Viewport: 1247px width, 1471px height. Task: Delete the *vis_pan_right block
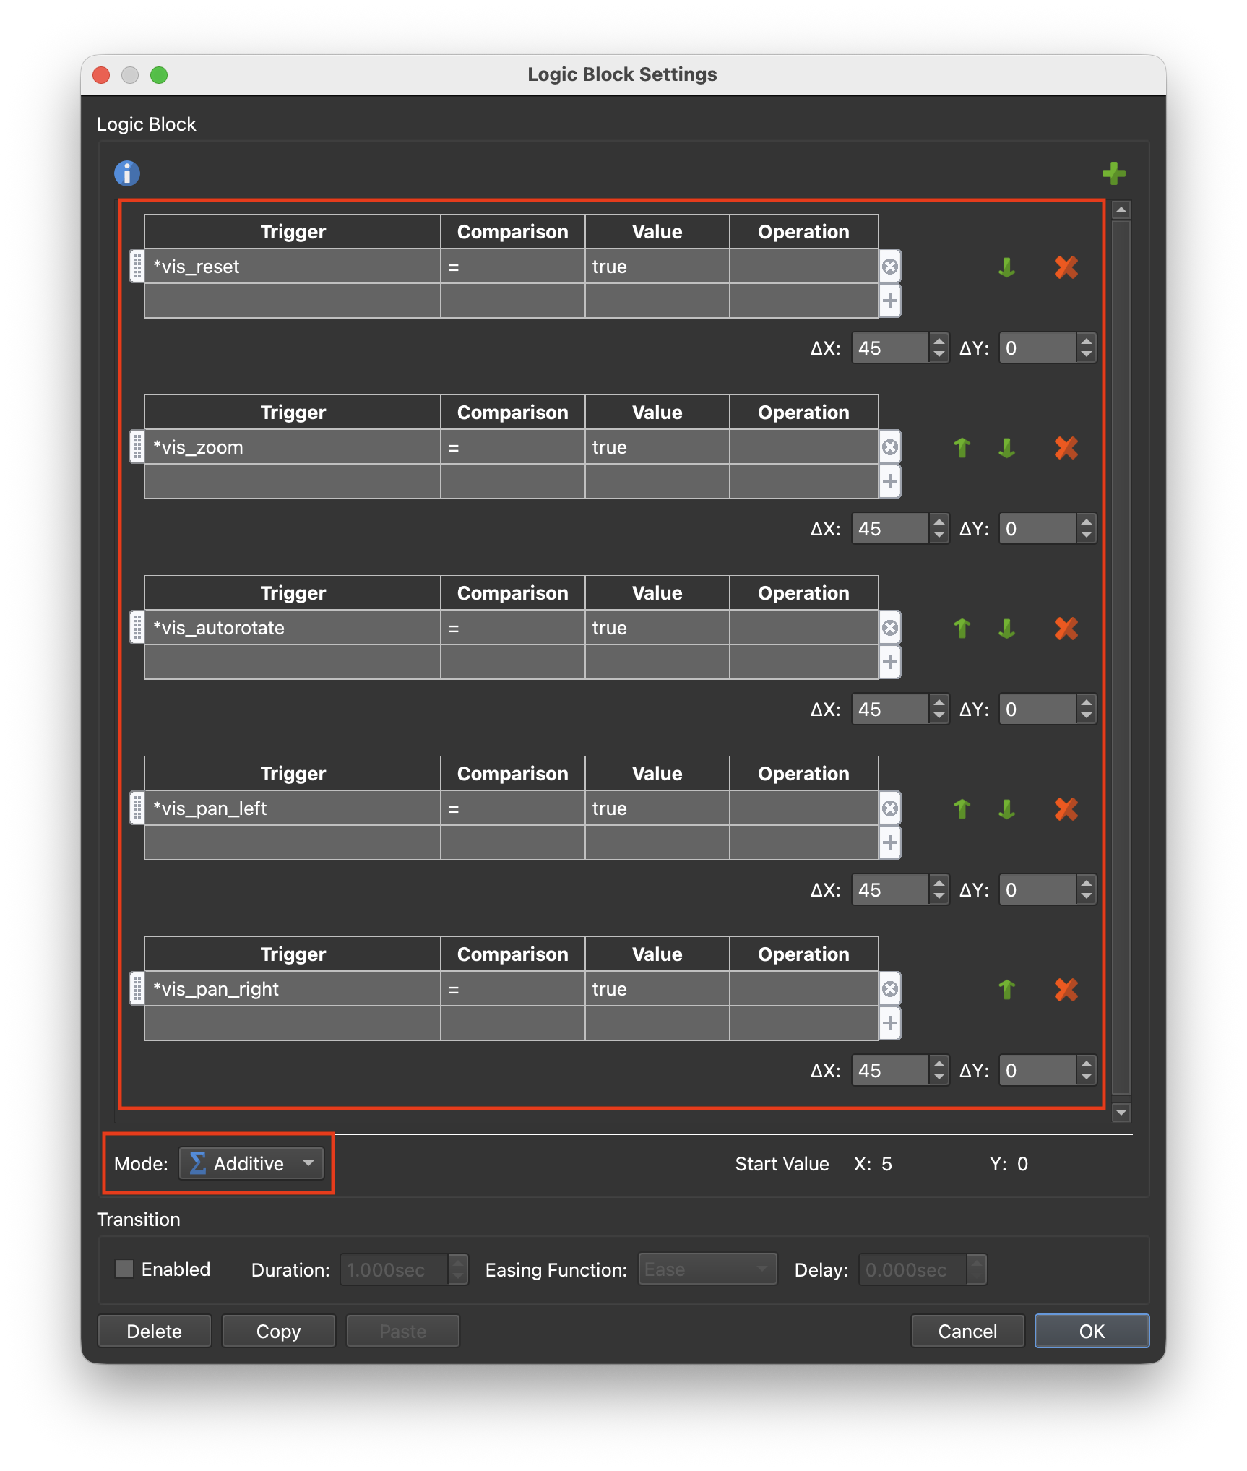[x=1066, y=990]
